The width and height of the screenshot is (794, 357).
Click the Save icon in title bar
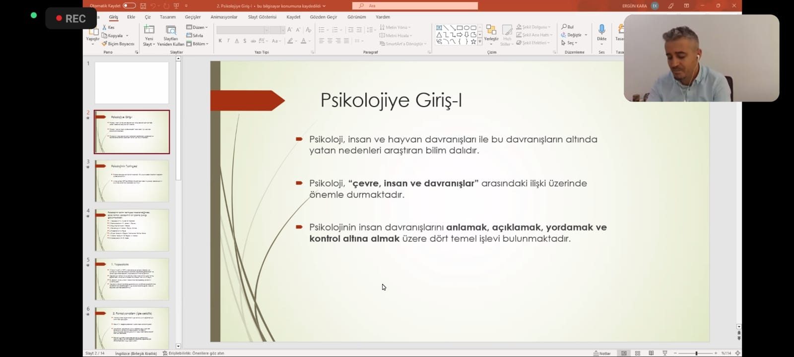(143, 6)
